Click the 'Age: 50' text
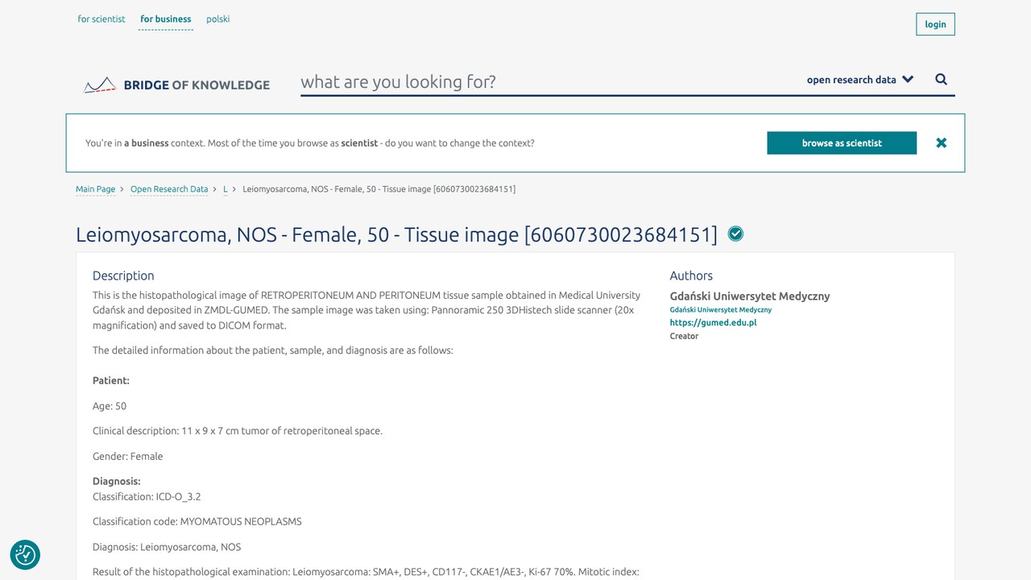 [110, 406]
